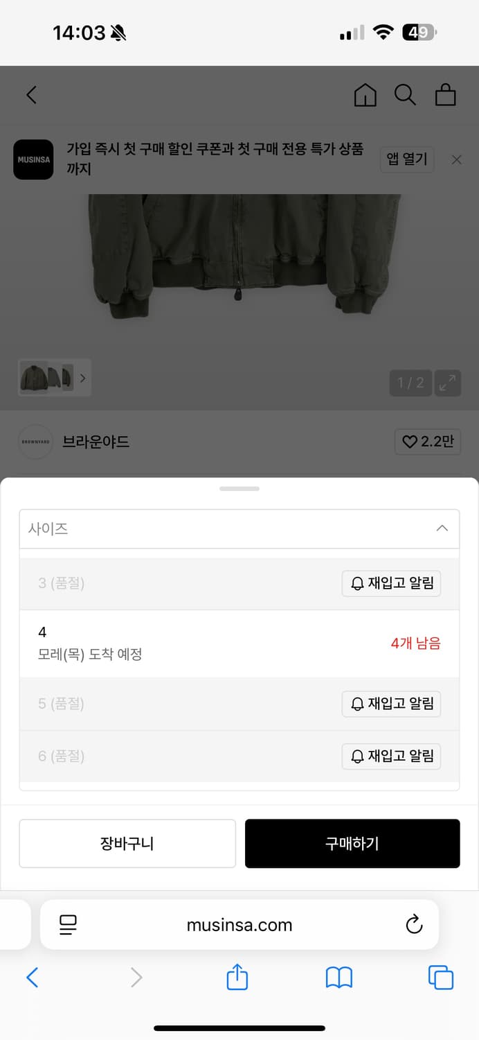Tap the search magnifier icon

coord(405,95)
